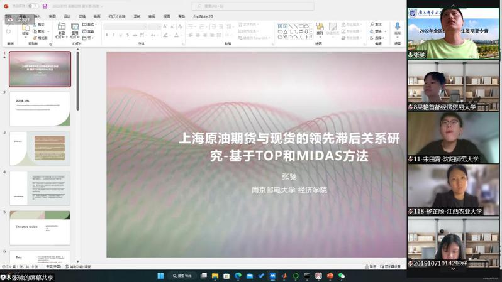The width and height of the screenshot is (502, 282).
Task: Click the purple Save icon in title bar
Action: pos(45,6)
